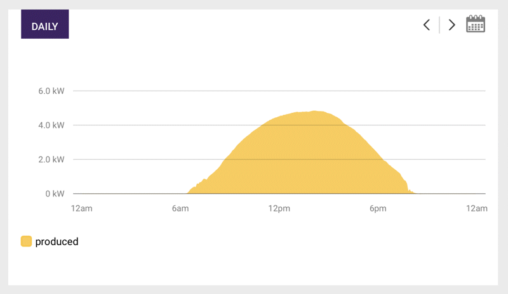Click the 6am time label
Image resolution: width=508 pixels, height=294 pixels.
[x=180, y=208]
